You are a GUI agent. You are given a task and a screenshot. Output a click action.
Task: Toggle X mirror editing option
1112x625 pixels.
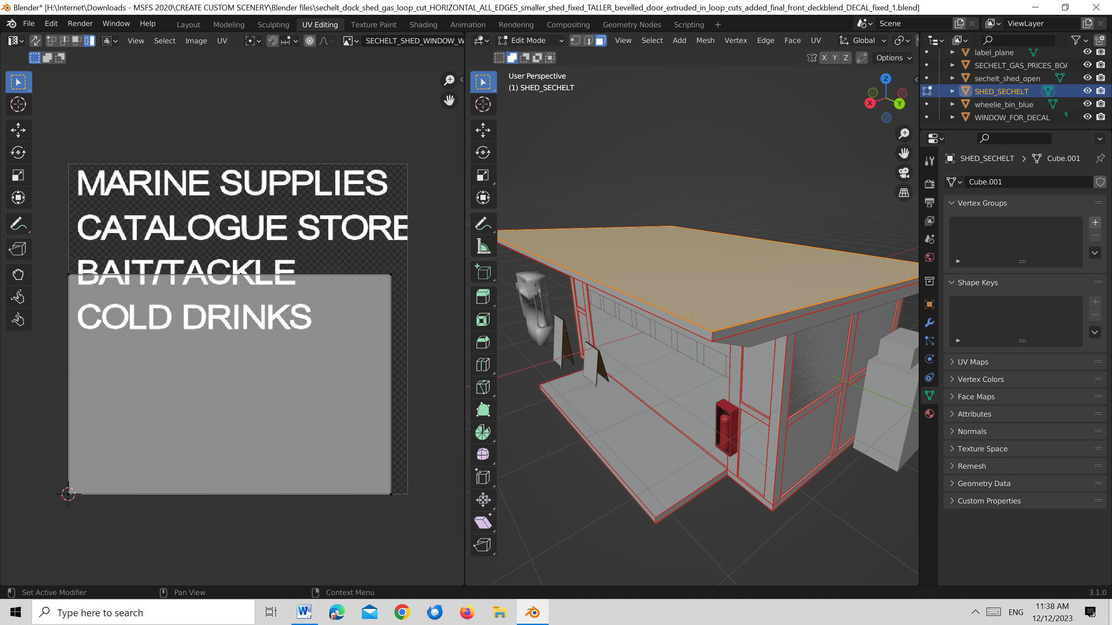(824, 58)
